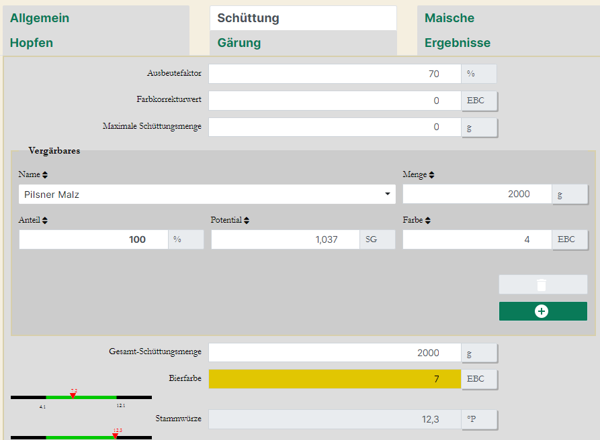Switch to the Allgemein tab

point(40,18)
